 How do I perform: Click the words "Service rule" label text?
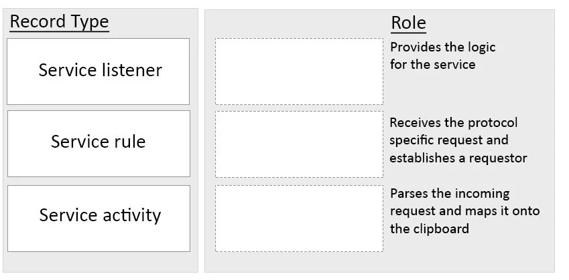coord(98,142)
